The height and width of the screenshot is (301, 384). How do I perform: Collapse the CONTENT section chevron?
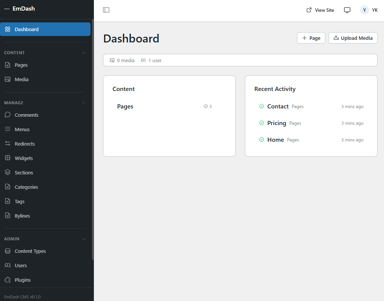[x=84, y=53]
